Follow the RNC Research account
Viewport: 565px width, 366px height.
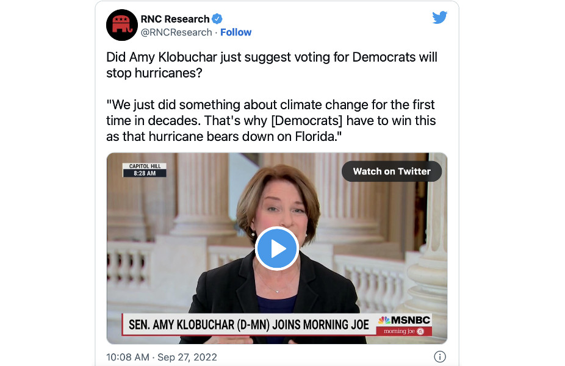click(236, 32)
